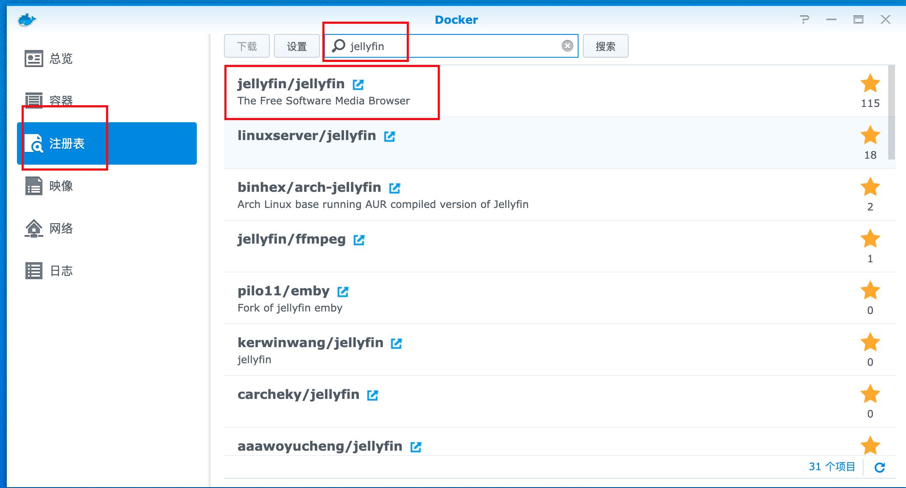Select the jellyfin/jellyfin image name
Screen dimensions: 906x488
291,84
